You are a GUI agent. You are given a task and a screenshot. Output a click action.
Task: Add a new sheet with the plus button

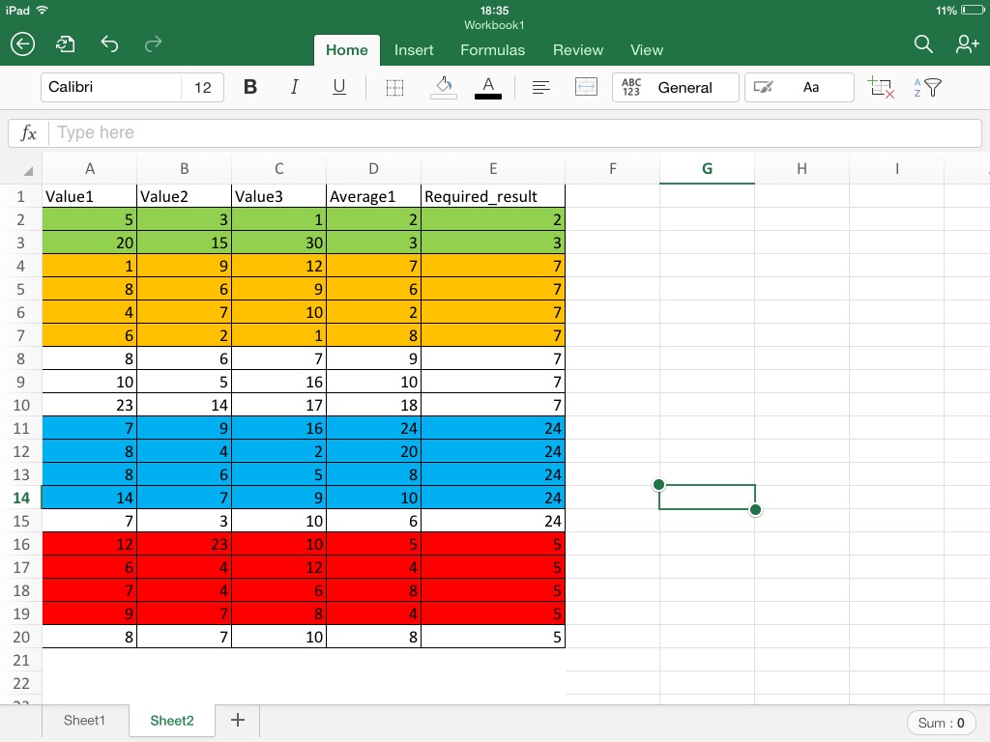click(237, 720)
